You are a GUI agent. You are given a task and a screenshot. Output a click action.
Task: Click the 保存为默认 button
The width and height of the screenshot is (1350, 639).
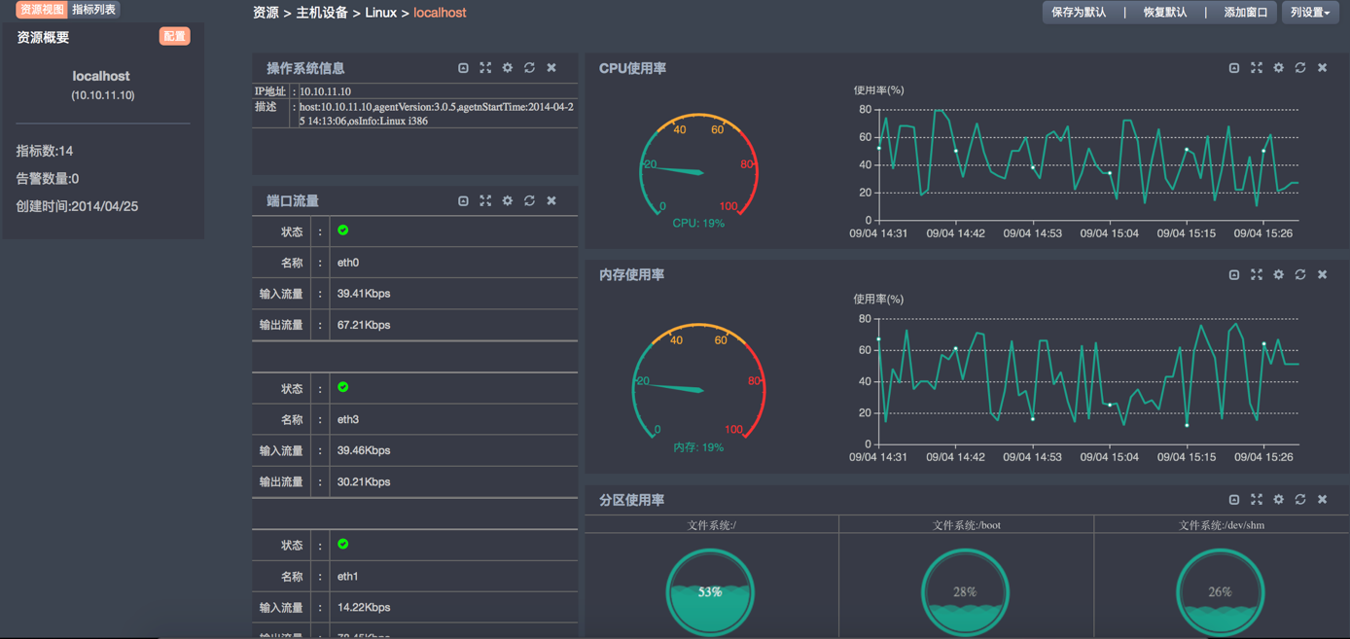click(1079, 13)
